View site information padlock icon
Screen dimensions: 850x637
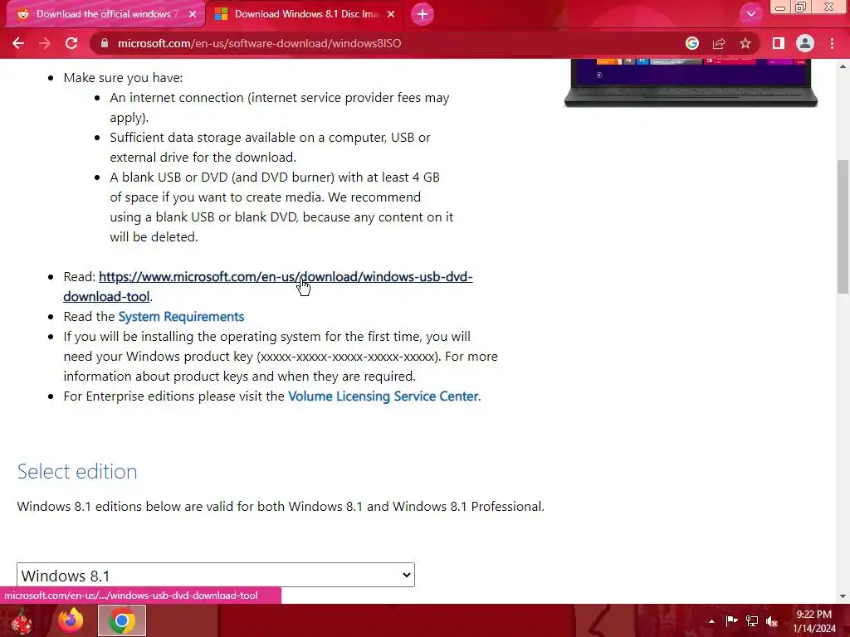(x=105, y=43)
